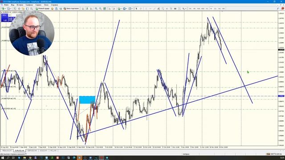Switch to the #Bitcoin chart tab
The image size is (285, 160).
7,151
